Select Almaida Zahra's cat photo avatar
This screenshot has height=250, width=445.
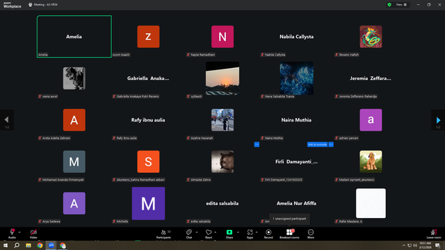[x=222, y=162]
